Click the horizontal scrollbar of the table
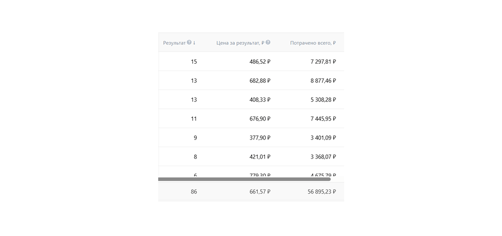502x236 pixels. click(244, 179)
